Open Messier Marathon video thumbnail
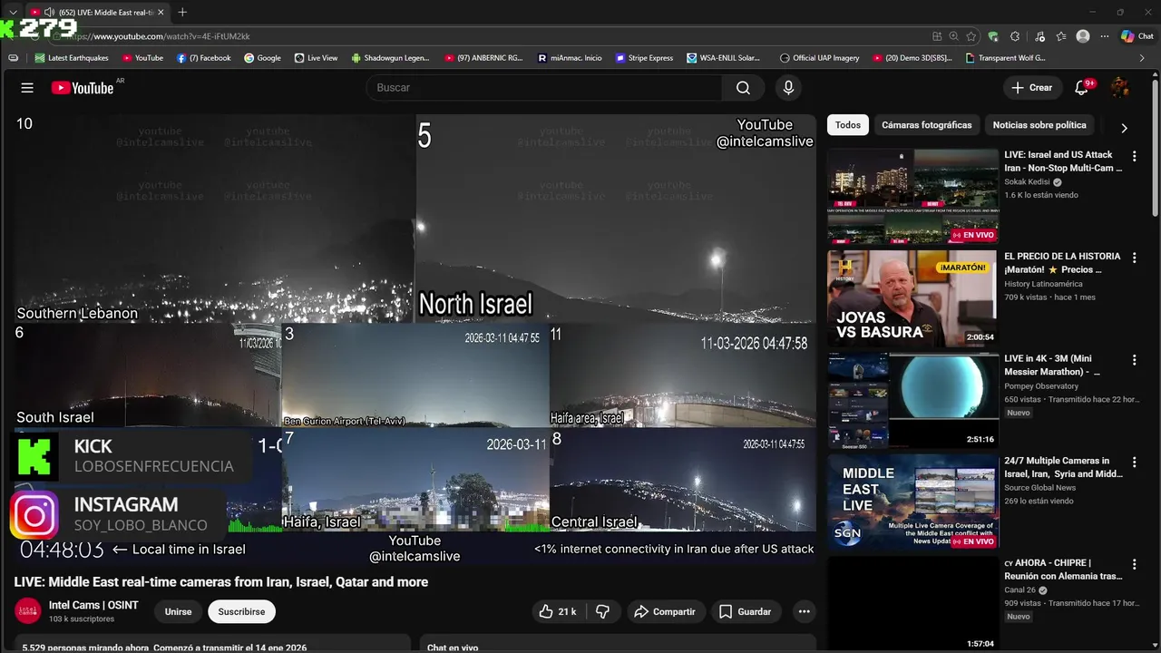 (x=912, y=400)
